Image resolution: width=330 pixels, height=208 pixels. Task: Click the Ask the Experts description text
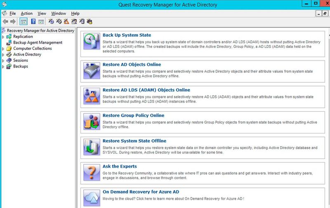tap(207, 175)
